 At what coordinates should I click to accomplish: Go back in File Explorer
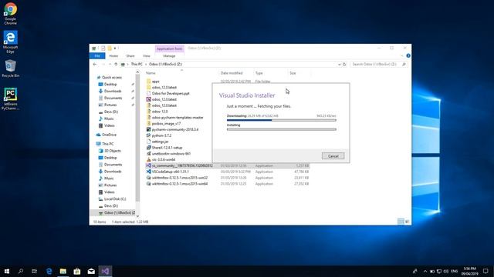point(95,64)
